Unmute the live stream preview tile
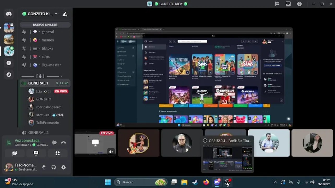The width and height of the screenshot is (335, 188). point(111,151)
